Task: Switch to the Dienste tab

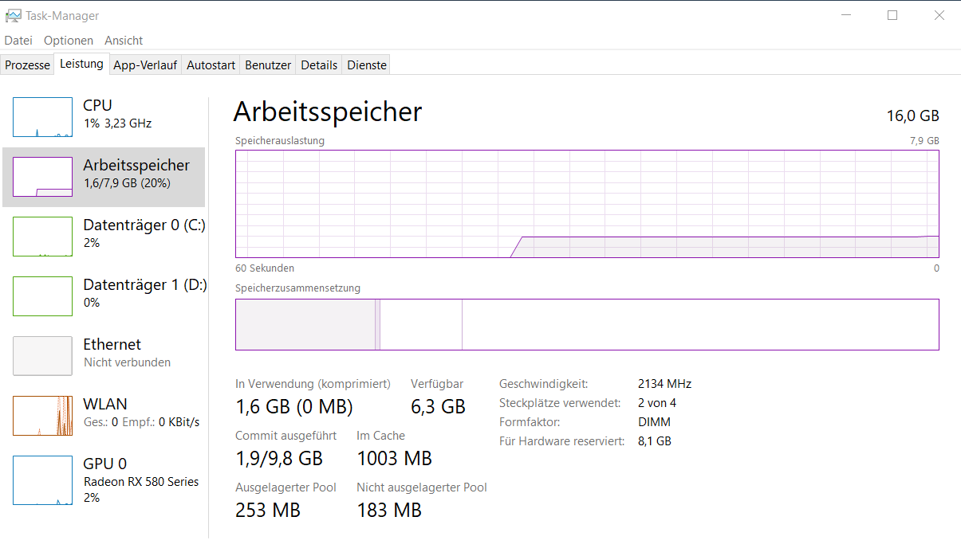Action: (367, 65)
